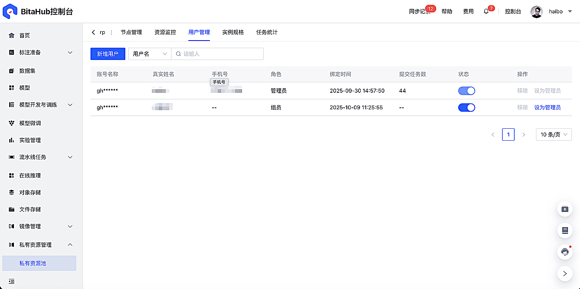
Task: Click the 文件存储 folder icon
Action: [x=12, y=209]
